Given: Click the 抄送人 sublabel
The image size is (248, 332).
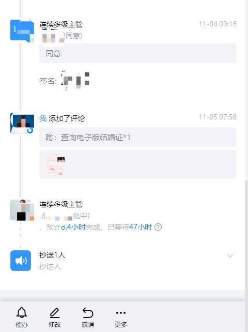Looking at the screenshot, I should tap(50, 266).
